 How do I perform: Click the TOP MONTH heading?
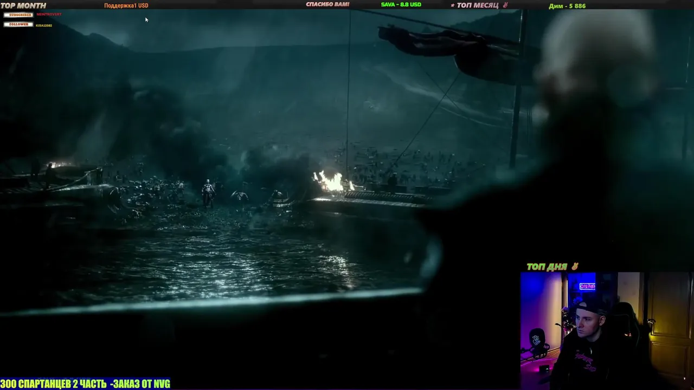point(23,5)
